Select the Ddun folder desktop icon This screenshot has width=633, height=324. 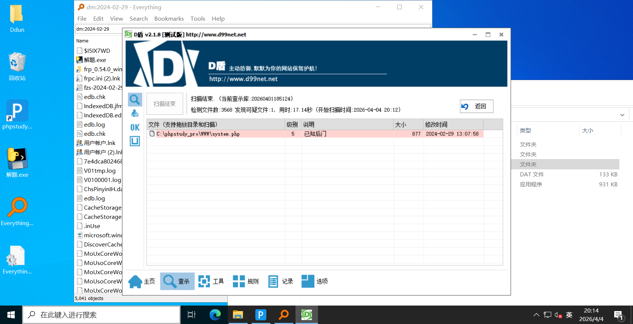tap(17, 18)
